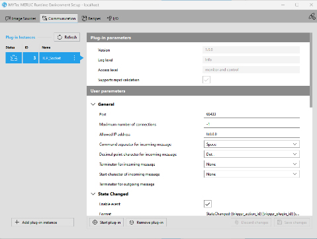Screen dimensions: 317x239
Task: Open Decimal point character dropdown
Action: pos(251,154)
